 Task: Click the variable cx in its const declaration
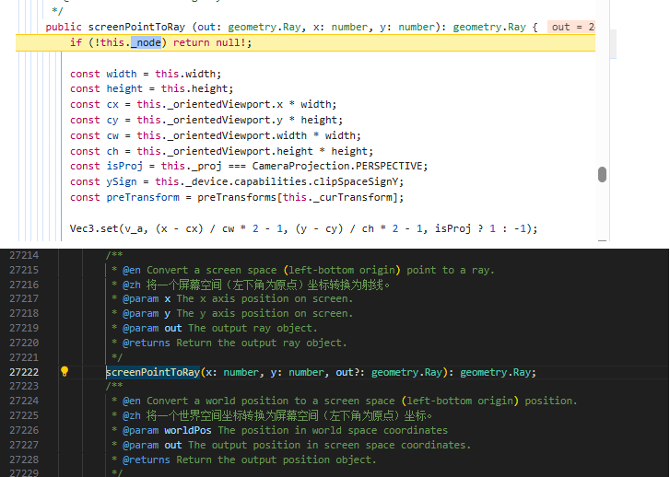[x=112, y=105]
